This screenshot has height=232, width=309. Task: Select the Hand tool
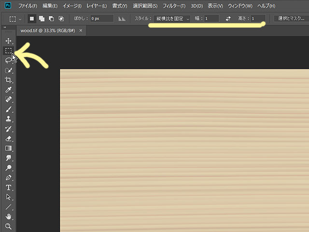click(x=8, y=217)
